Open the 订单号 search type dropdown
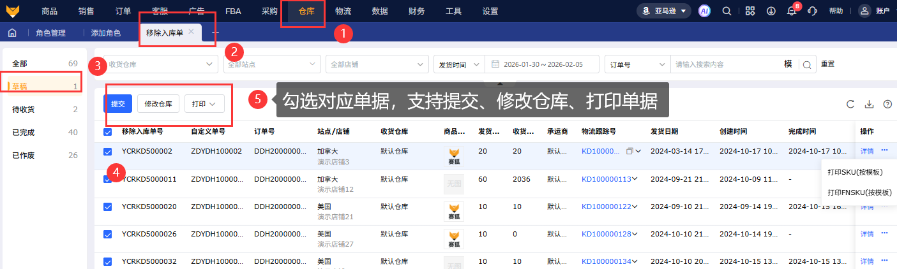The height and width of the screenshot is (269, 897). click(x=637, y=64)
